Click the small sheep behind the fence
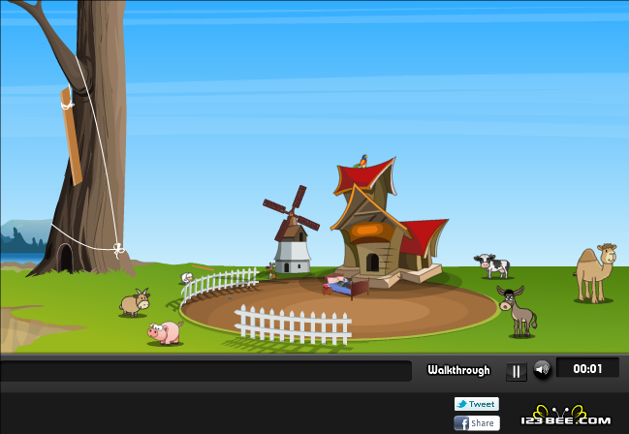This screenshot has width=629, height=434. pyautogui.click(x=186, y=278)
